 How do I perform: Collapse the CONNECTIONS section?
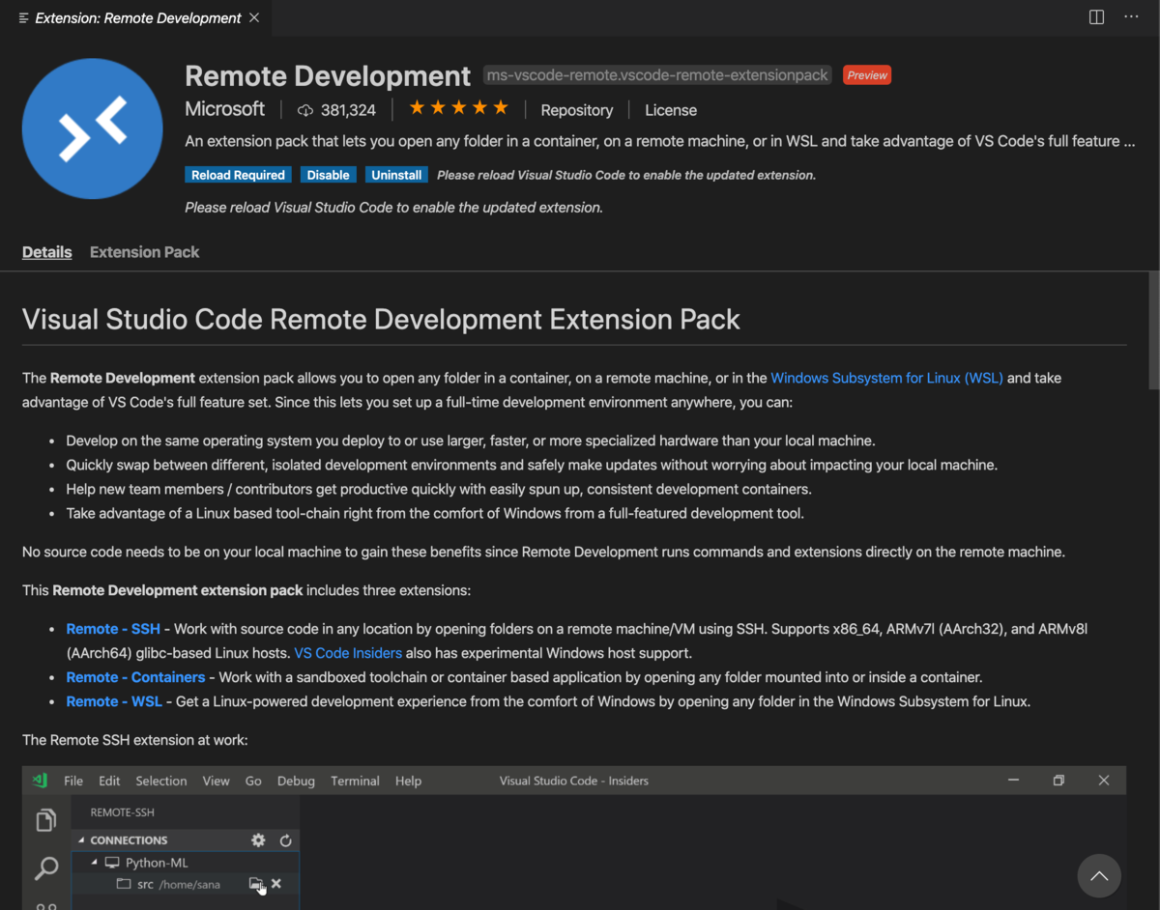pos(81,840)
